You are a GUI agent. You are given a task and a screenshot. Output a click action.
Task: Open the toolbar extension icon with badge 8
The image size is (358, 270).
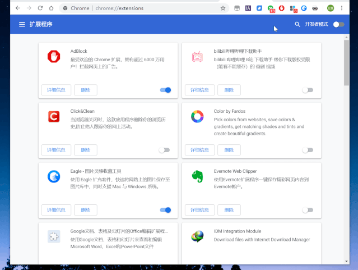click(293, 8)
